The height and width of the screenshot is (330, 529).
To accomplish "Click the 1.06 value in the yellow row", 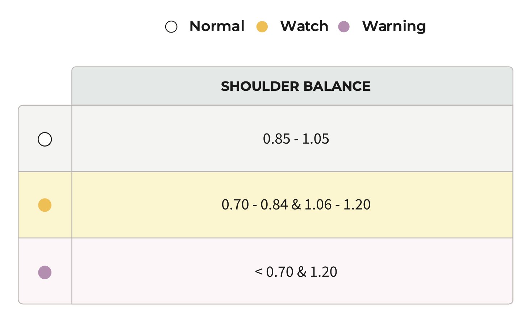I will coord(318,205).
